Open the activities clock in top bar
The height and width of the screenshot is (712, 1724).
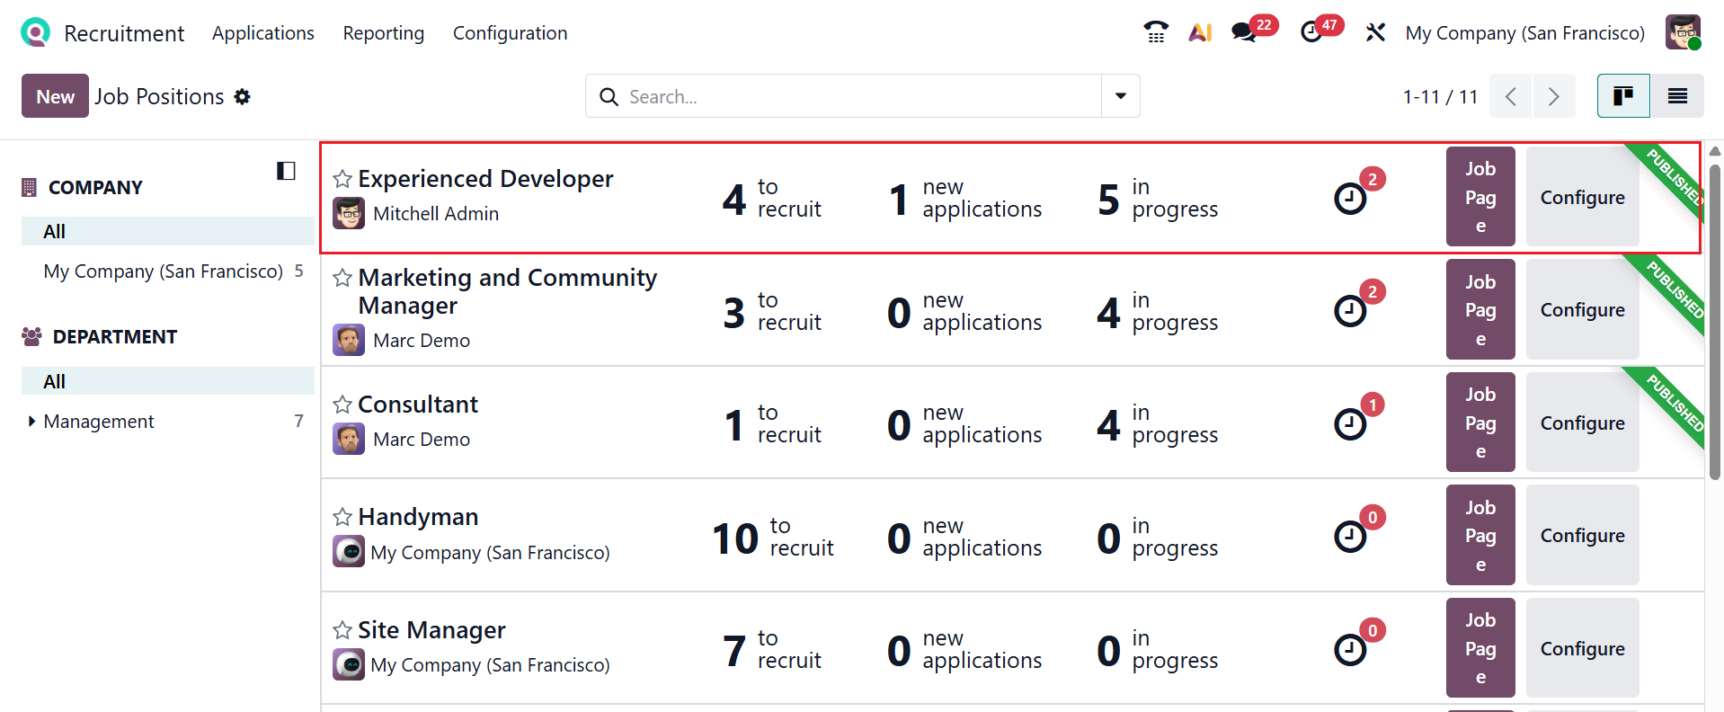tap(1311, 33)
